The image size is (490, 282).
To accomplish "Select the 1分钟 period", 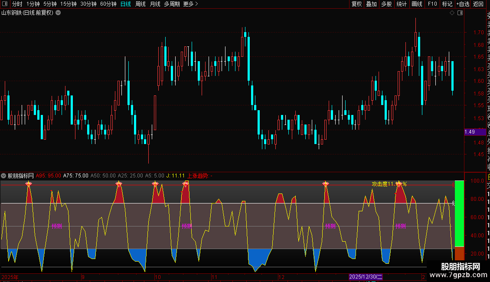I will pyautogui.click(x=33, y=4).
